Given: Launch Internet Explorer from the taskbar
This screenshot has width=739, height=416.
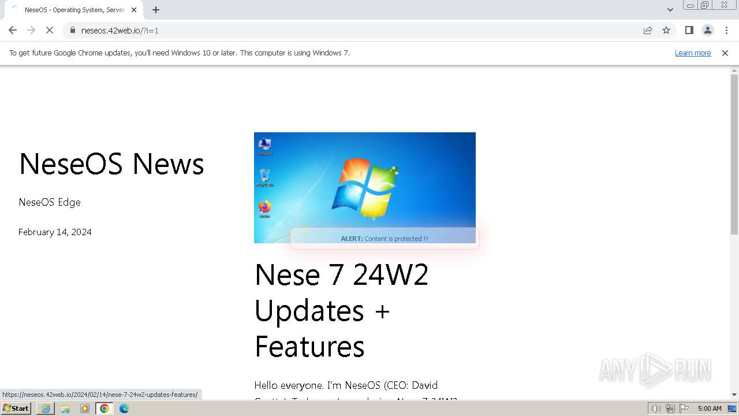Looking at the screenshot, I should tap(46, 408).
